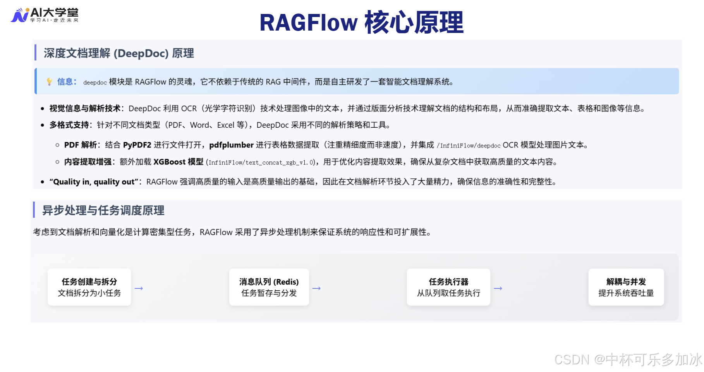Click the 异步处理与任务调度原理 section header

(104, 211)
